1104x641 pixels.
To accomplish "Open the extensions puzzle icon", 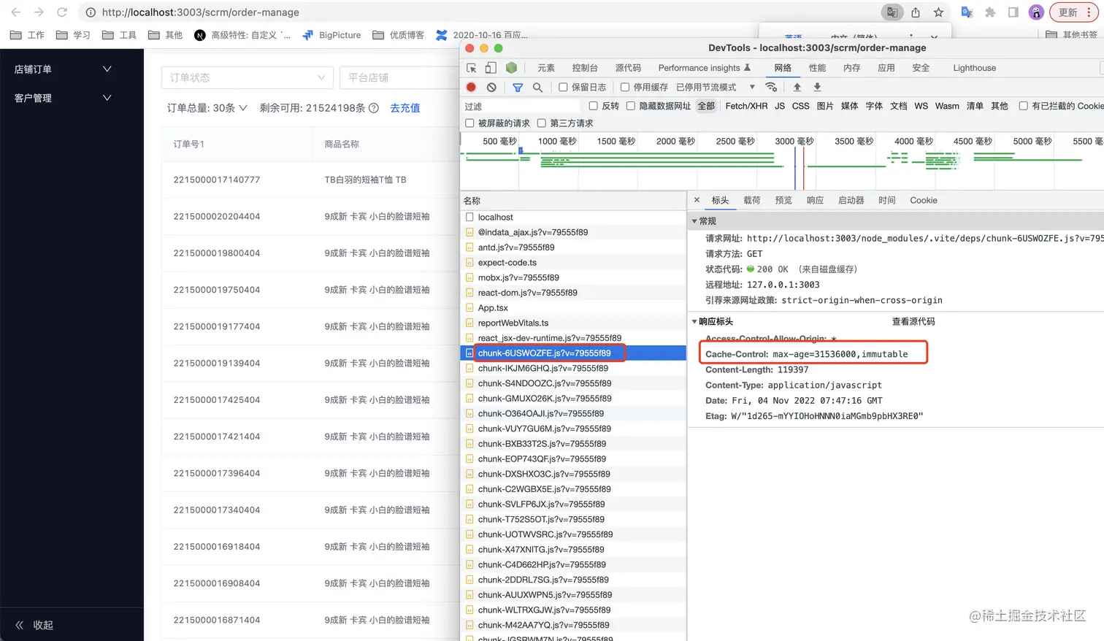I will (990, 12).
